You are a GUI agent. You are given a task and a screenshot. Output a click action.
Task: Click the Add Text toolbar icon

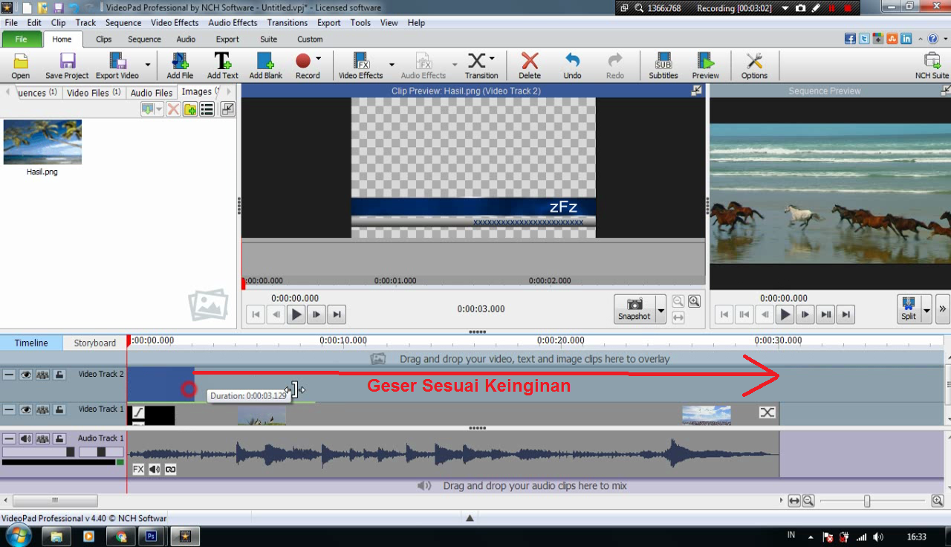[222, 65]
